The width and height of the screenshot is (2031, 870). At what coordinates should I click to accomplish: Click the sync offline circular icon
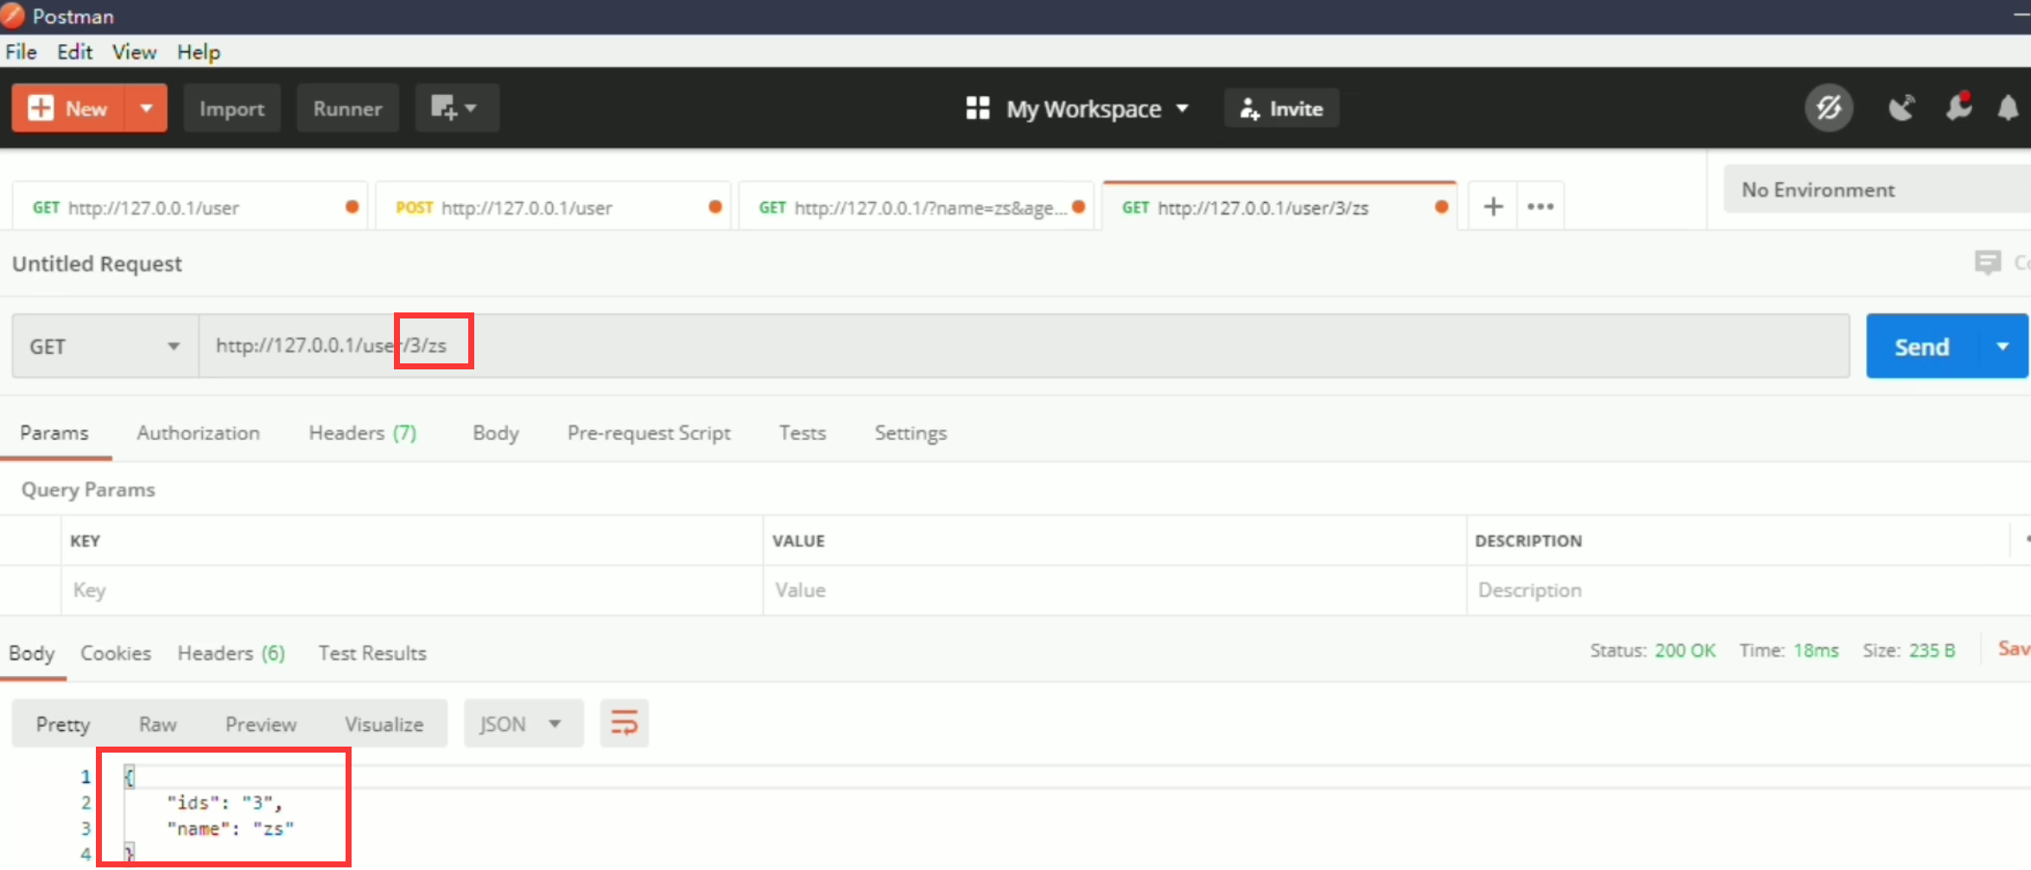point(1828,109)
